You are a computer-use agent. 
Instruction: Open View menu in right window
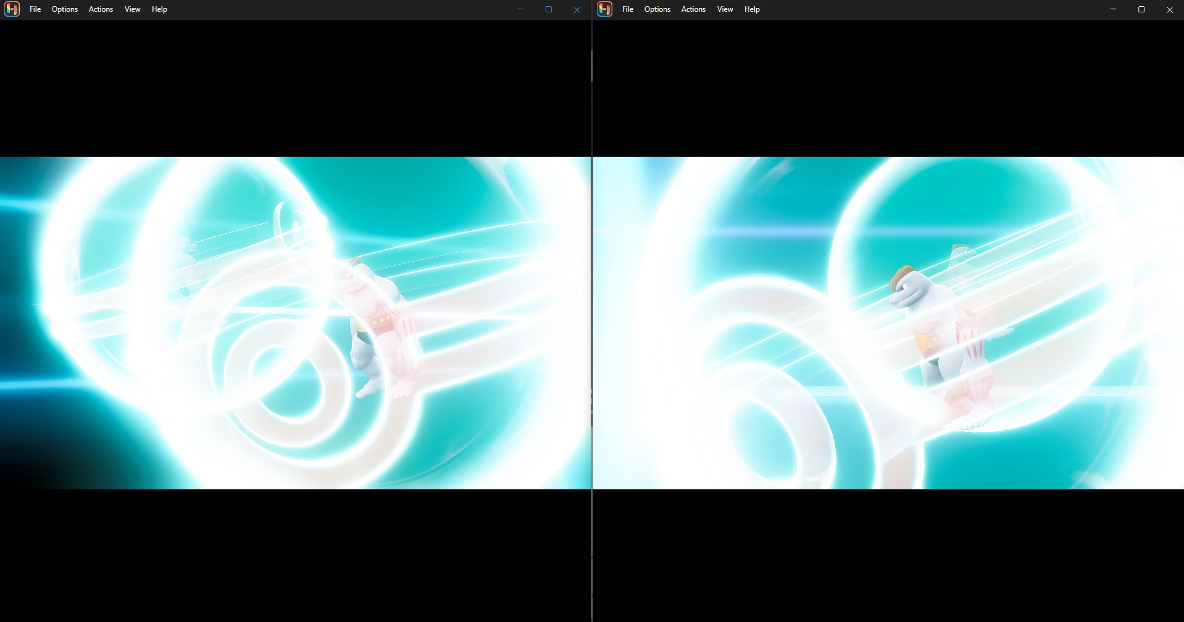725,9
